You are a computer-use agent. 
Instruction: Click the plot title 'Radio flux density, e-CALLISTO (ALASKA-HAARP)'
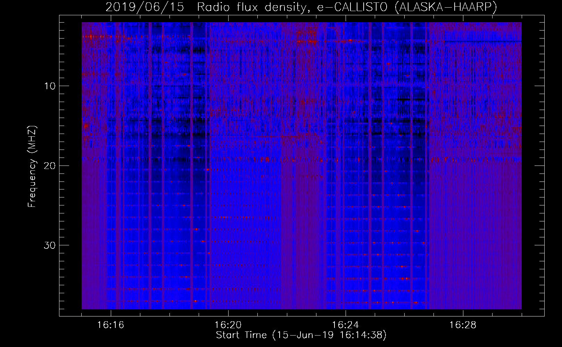(347, 7)
